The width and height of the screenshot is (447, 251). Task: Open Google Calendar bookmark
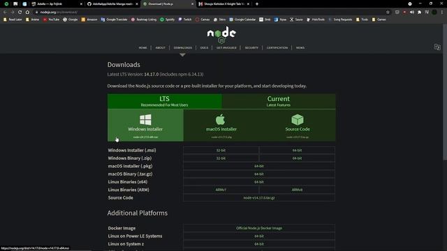pyautogui.click(x=242, y=20)
